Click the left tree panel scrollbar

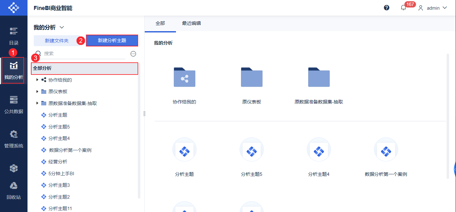coord(139,131)
